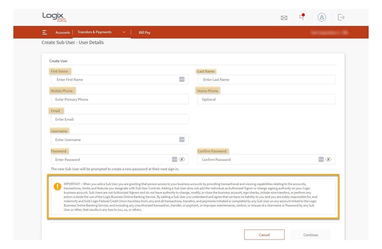382x249 pixels.
Task: Open the Bill Pay tab
Action: pos(144,32)
